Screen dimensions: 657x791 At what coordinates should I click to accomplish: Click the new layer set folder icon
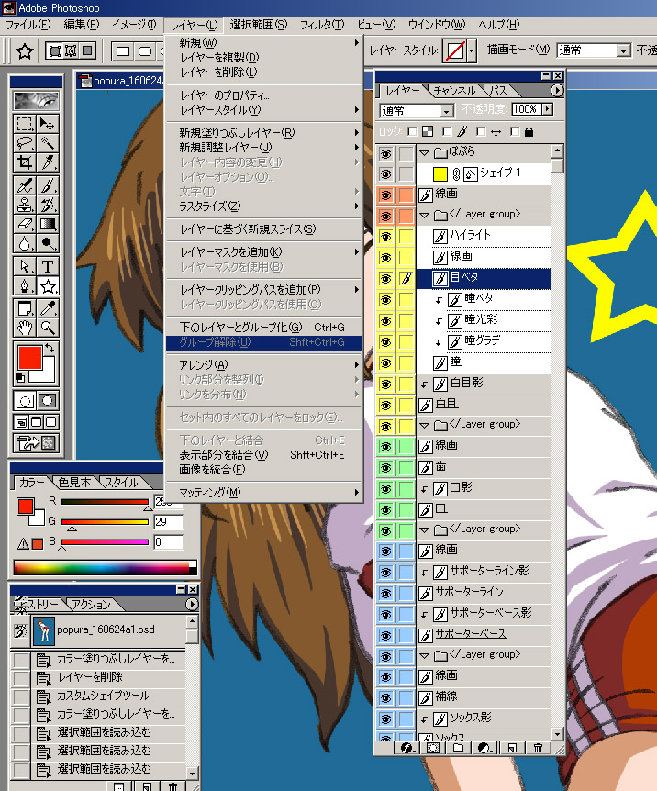[458, 748]
